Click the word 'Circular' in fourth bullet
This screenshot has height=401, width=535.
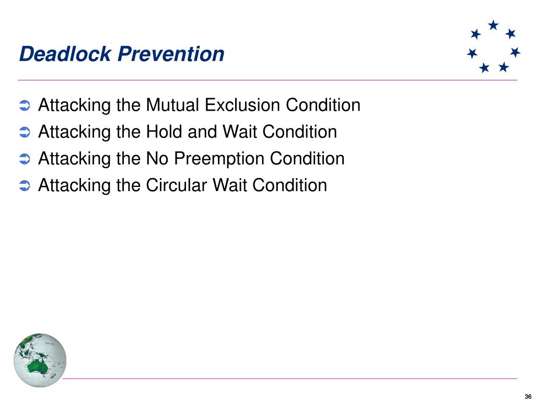point(177,185)
